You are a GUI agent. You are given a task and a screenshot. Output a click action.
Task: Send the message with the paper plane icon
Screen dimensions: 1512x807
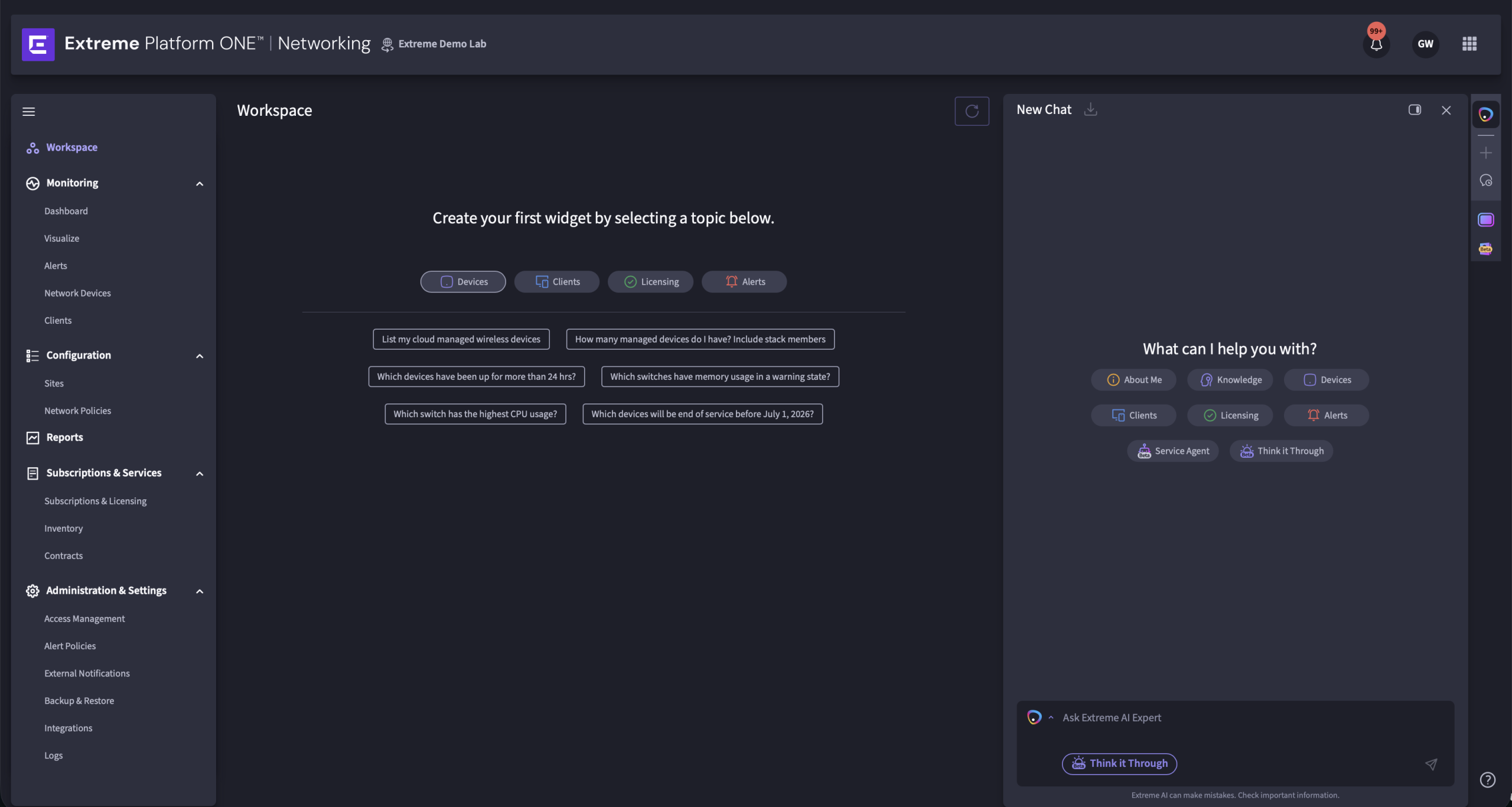pos(1431,764)
